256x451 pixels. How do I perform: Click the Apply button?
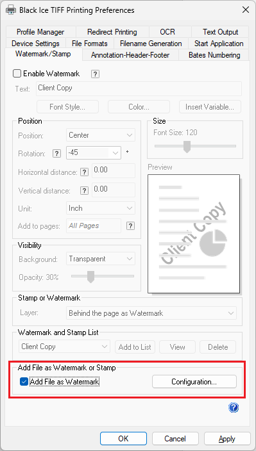tap(227, 439)
